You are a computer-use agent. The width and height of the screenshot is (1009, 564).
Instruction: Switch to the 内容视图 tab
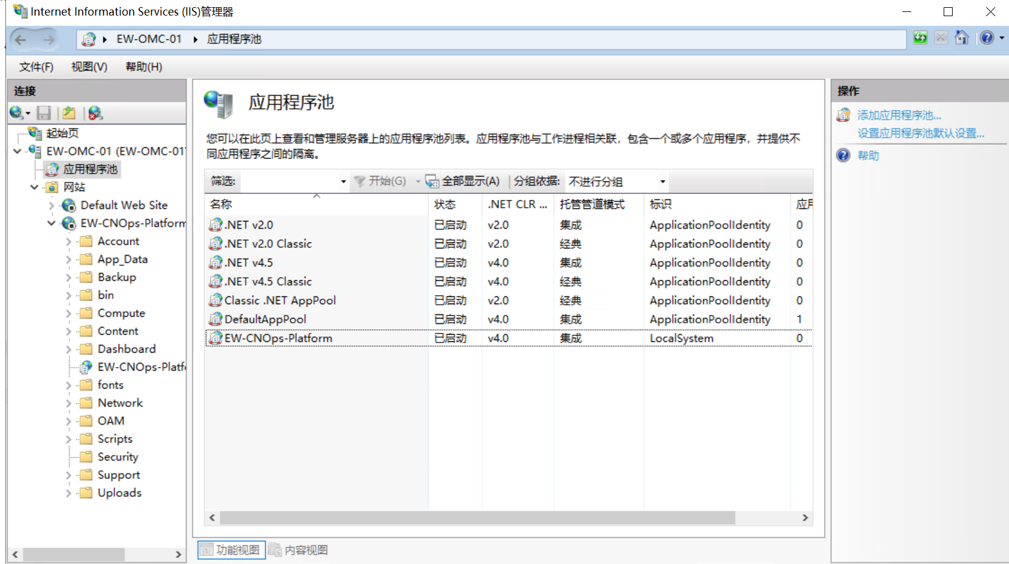(x=299, y=550)
